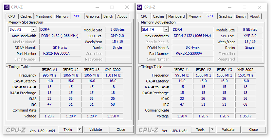Screen dimensions: 271x139
Task: Click the DDR4 memory type field in right window
Action: (192, 29)
